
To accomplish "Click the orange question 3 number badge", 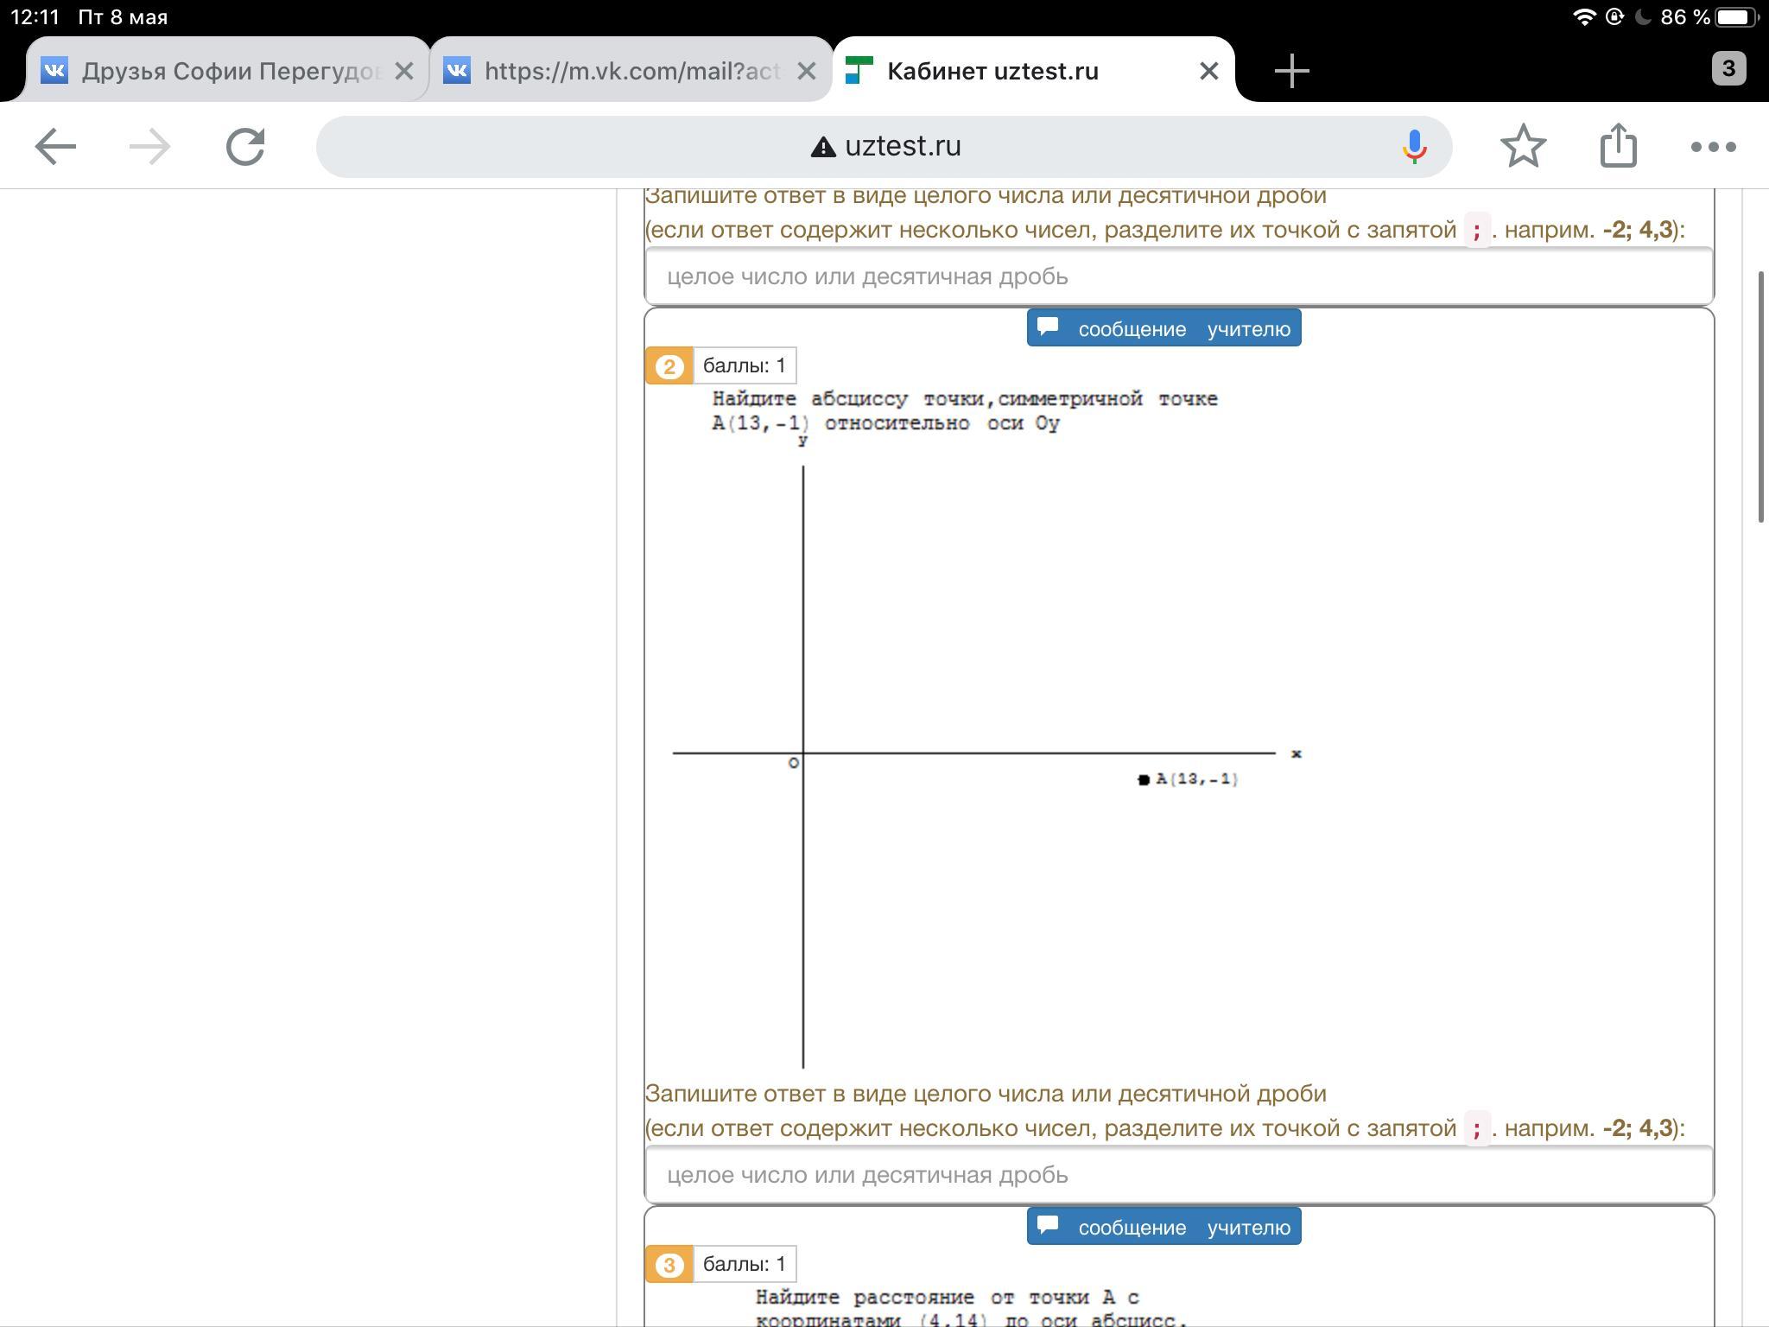I will (x=669, y=1265).
